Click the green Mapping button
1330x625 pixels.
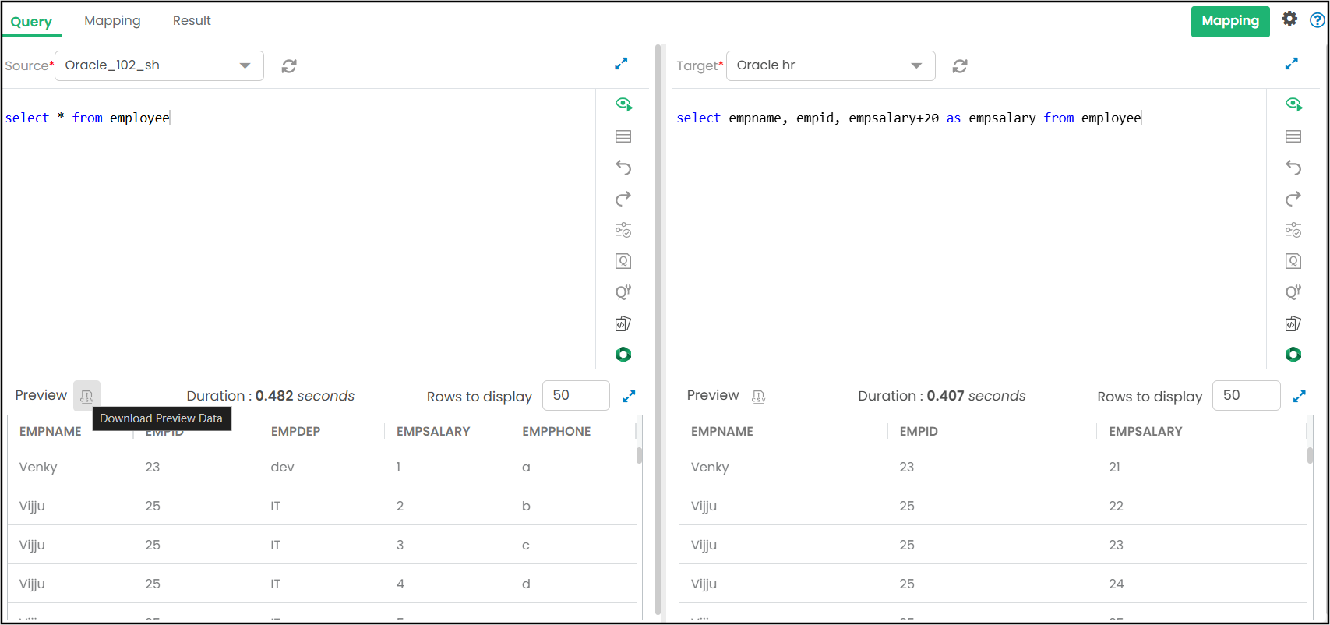point(1229,21)
